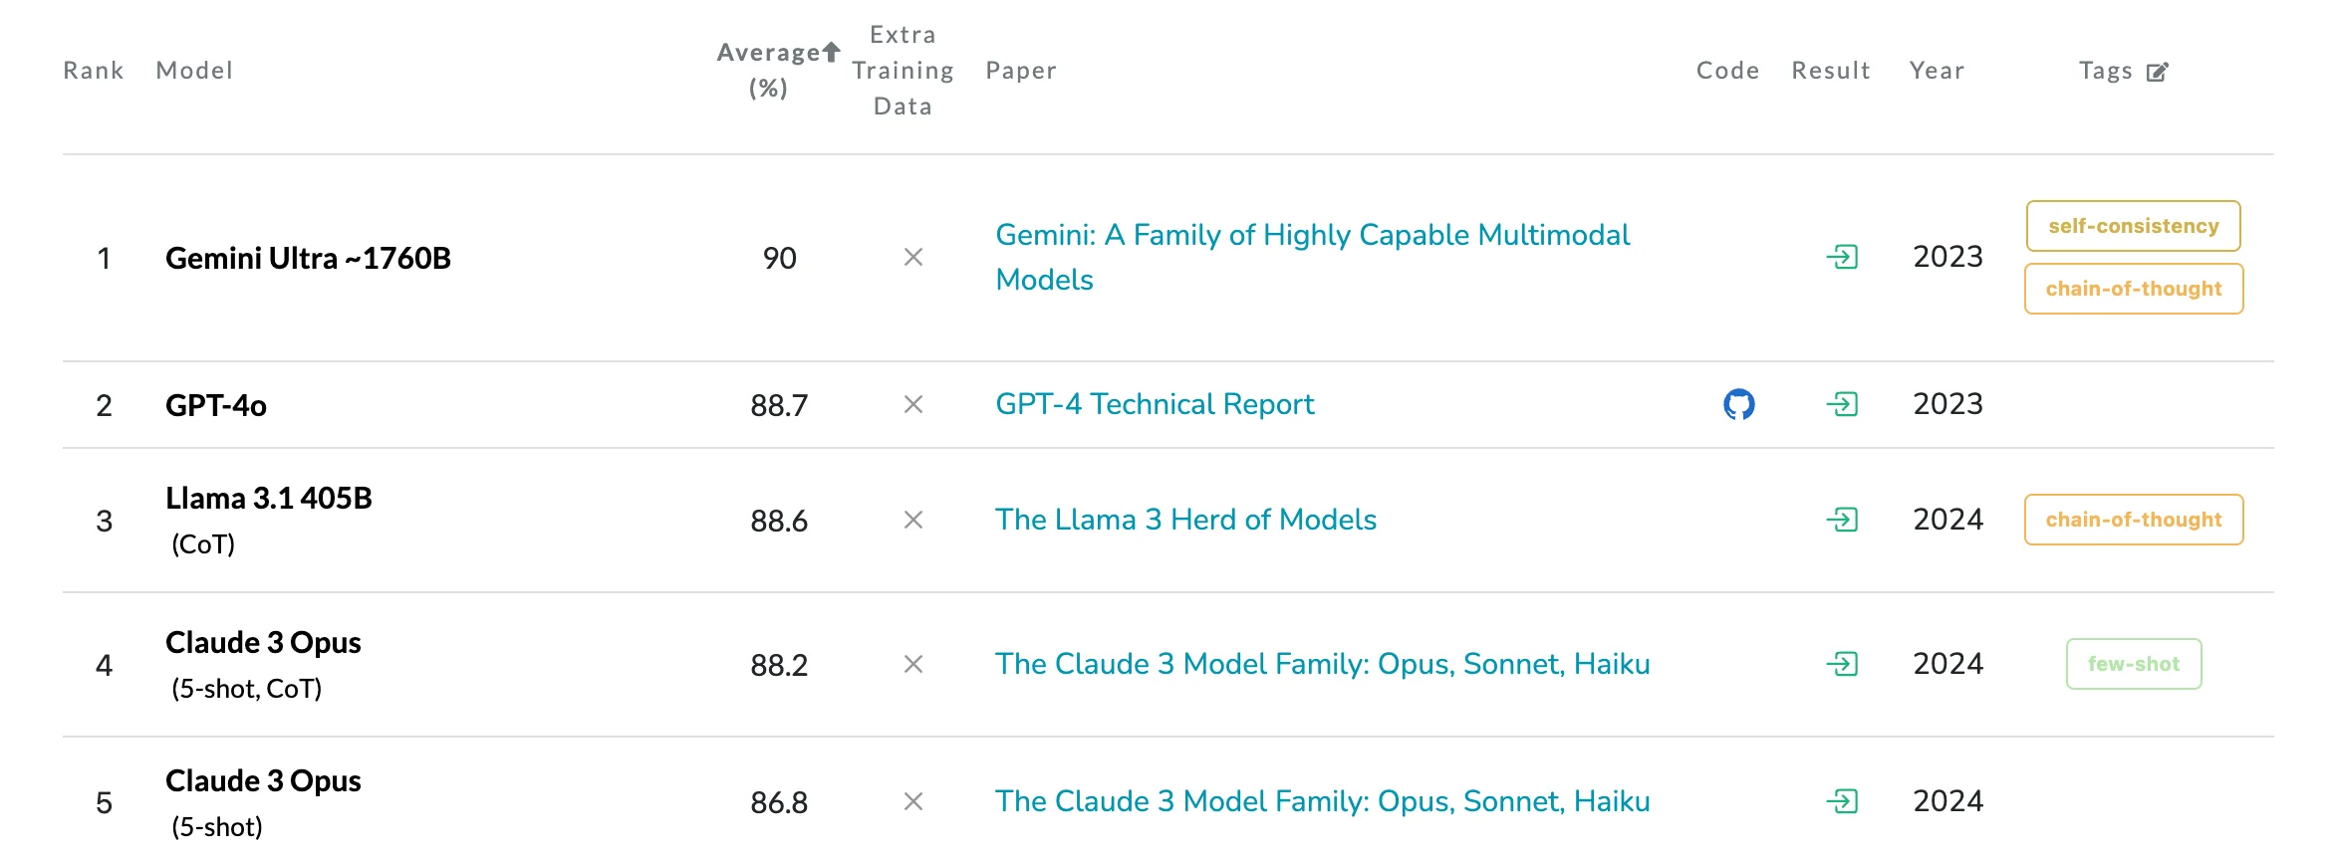Click the Year column header

[x=1936, y=70]
